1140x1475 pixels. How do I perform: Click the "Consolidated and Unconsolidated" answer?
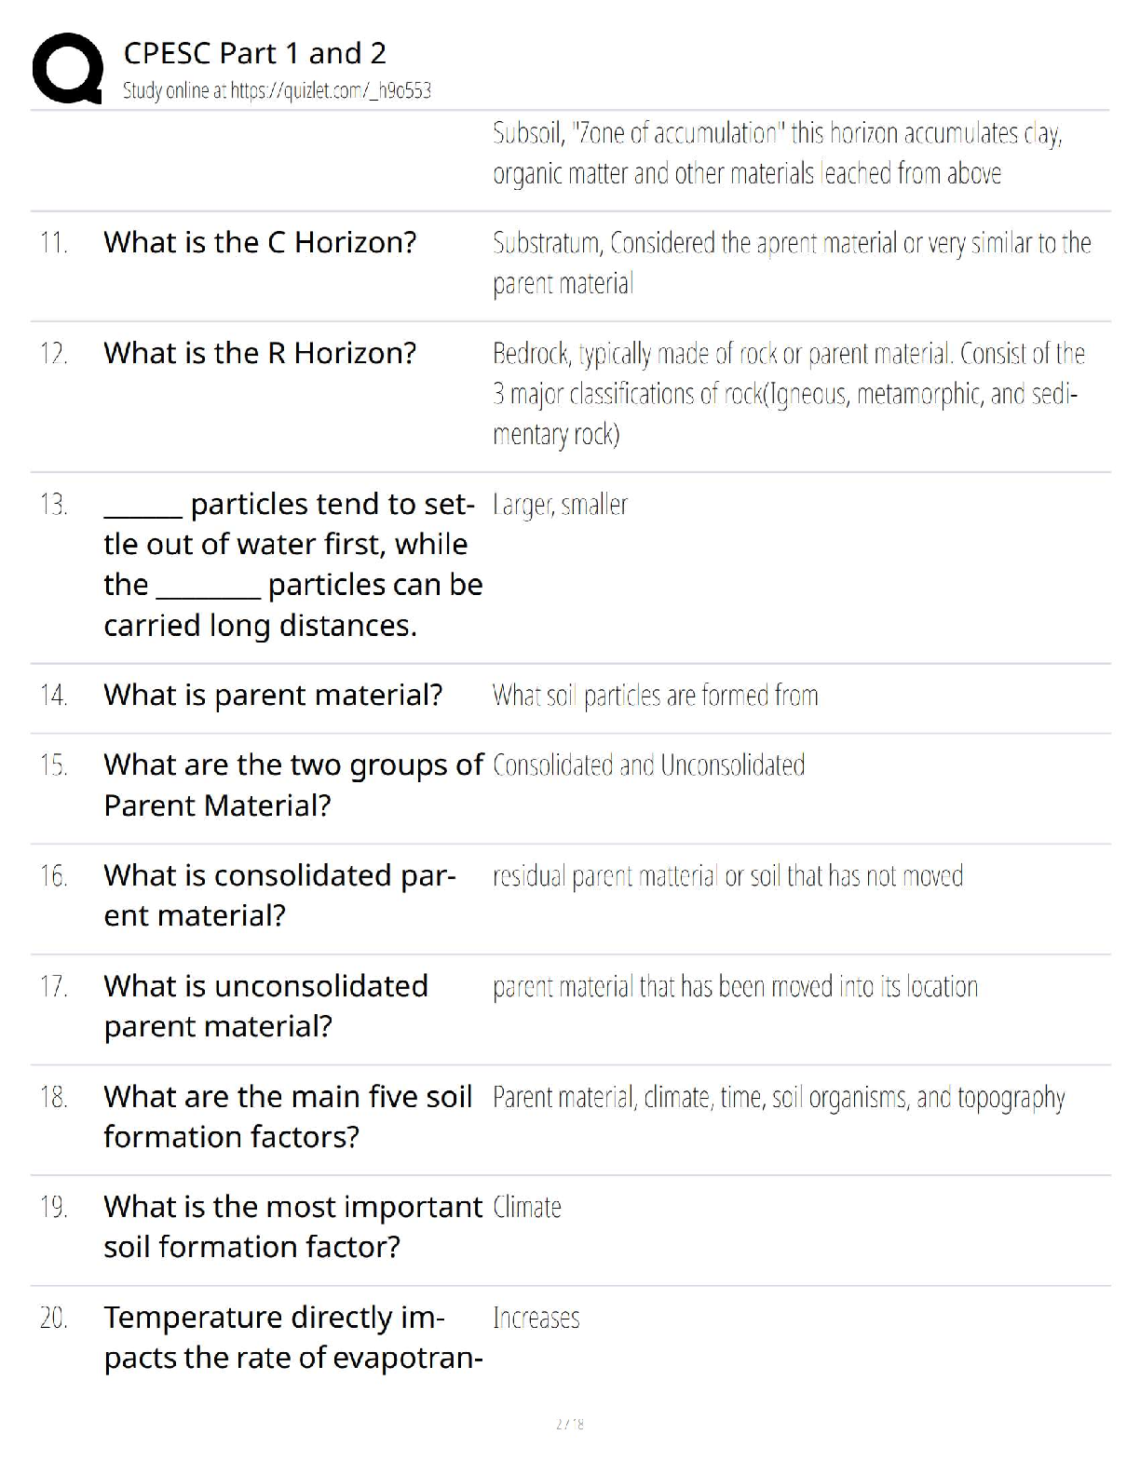point(648,765)
